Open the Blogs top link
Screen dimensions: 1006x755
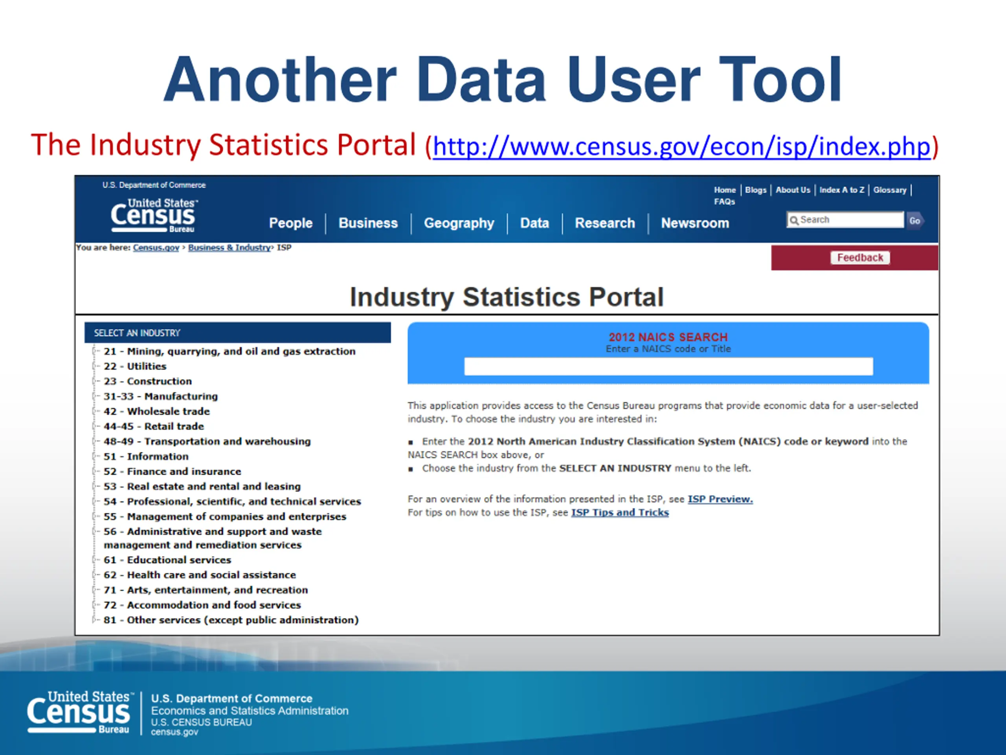(755, 190)
